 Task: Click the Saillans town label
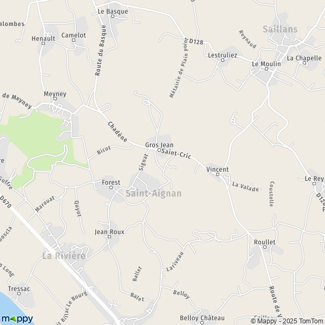[x=280, y=29]
